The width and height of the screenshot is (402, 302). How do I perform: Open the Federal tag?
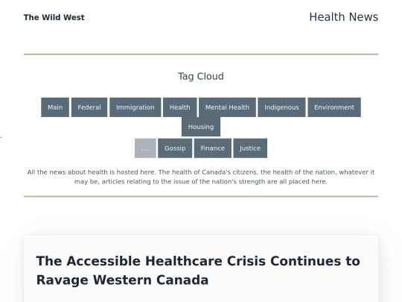point(89,107)
